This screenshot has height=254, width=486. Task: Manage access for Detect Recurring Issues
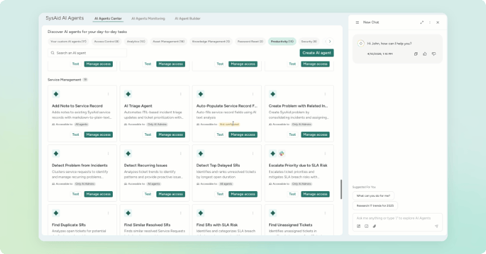(171, 194)
